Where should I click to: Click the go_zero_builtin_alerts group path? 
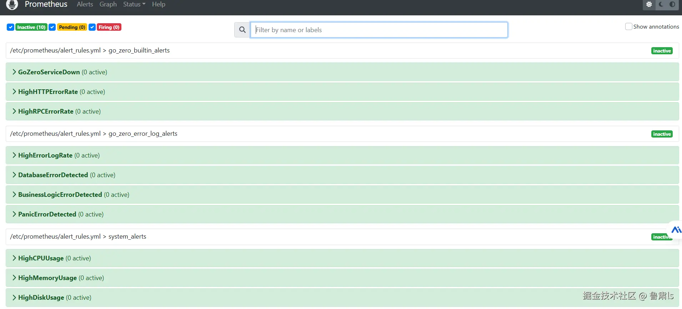(90, 50)
